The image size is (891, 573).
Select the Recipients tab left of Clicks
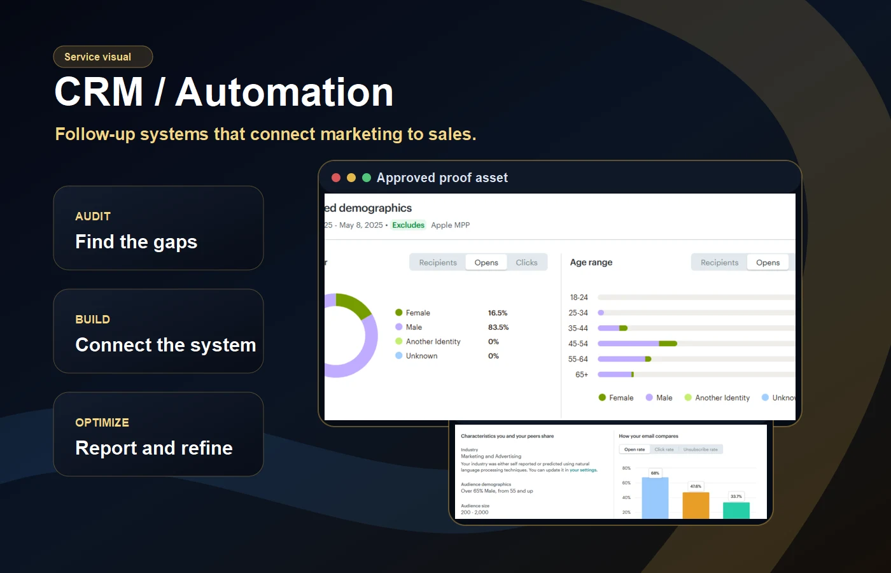pos(438,262)
